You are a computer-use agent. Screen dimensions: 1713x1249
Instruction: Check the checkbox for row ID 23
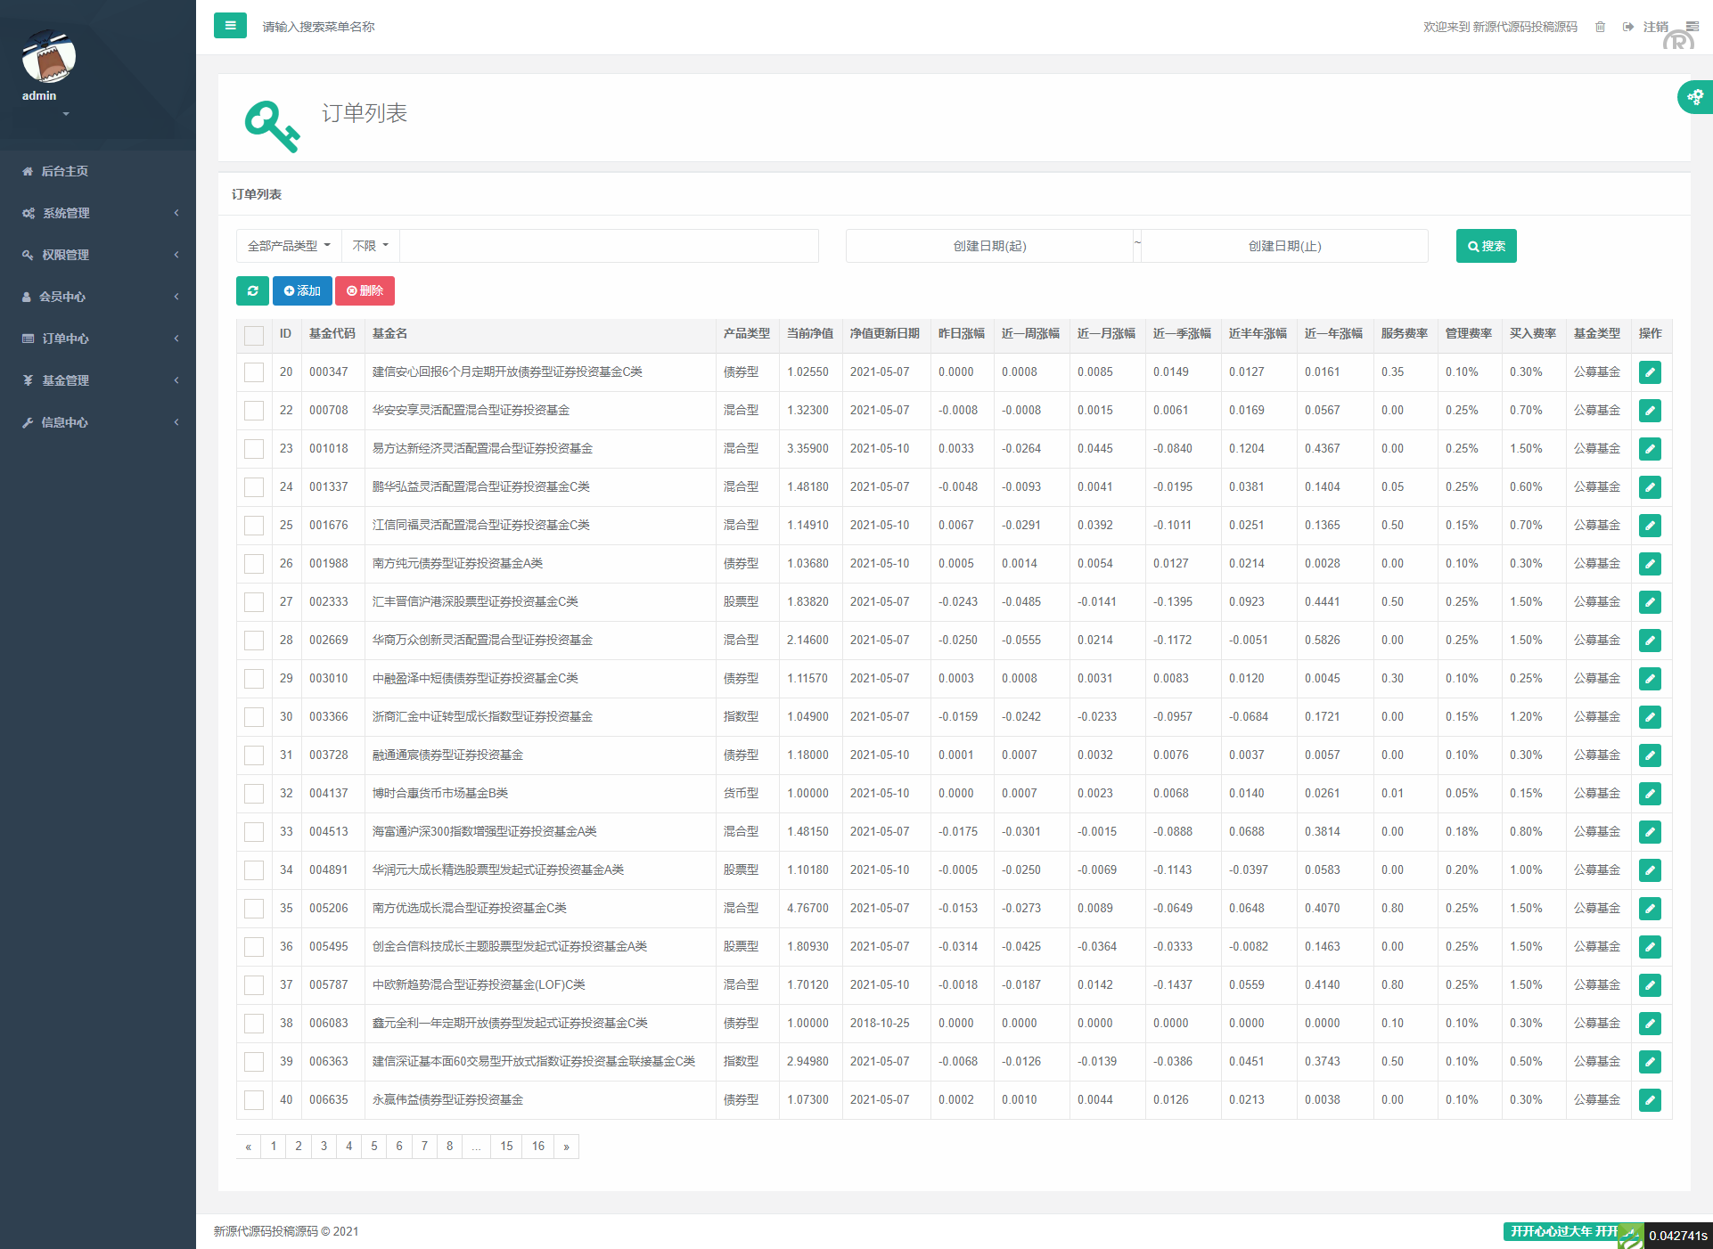point(254,449)
